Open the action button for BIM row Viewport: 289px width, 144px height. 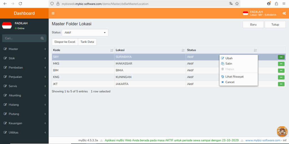coord(281,71)
